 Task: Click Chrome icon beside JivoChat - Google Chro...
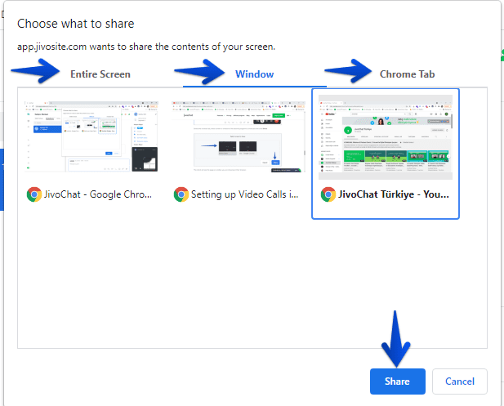[x=34, y=194]
